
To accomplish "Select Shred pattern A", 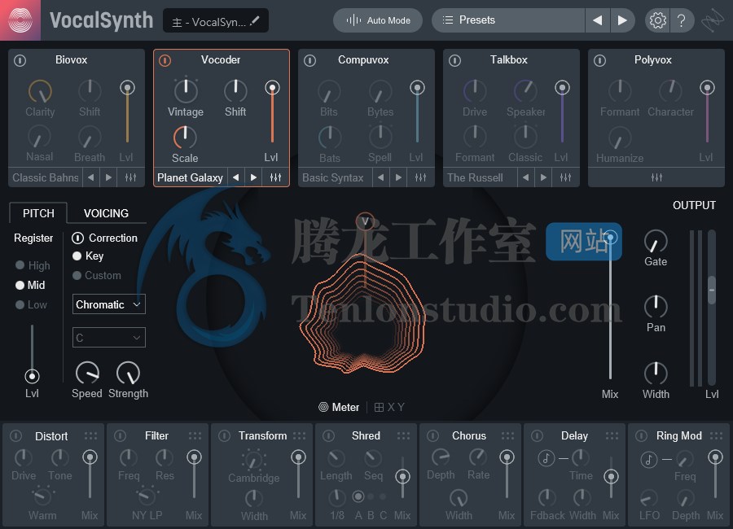I will [x=358, y=496].
